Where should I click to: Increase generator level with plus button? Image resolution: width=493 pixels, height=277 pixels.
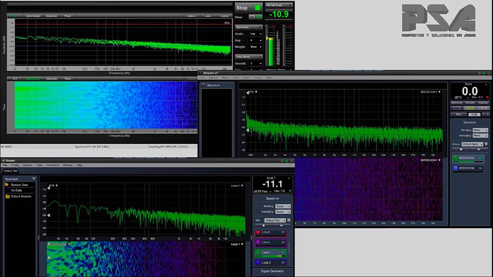[488, 115]
